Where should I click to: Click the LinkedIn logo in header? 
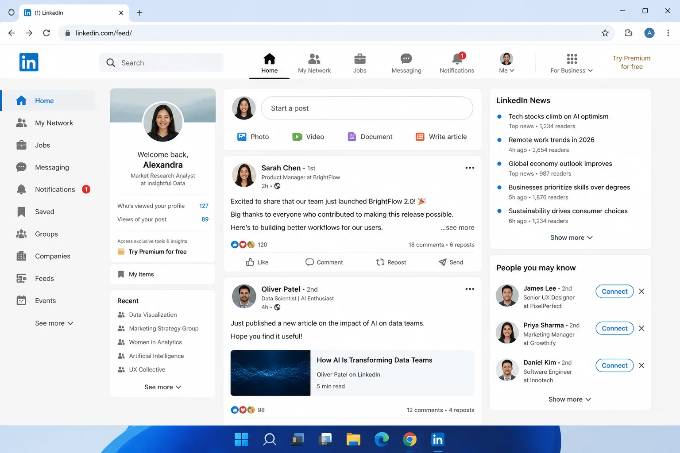29,62
